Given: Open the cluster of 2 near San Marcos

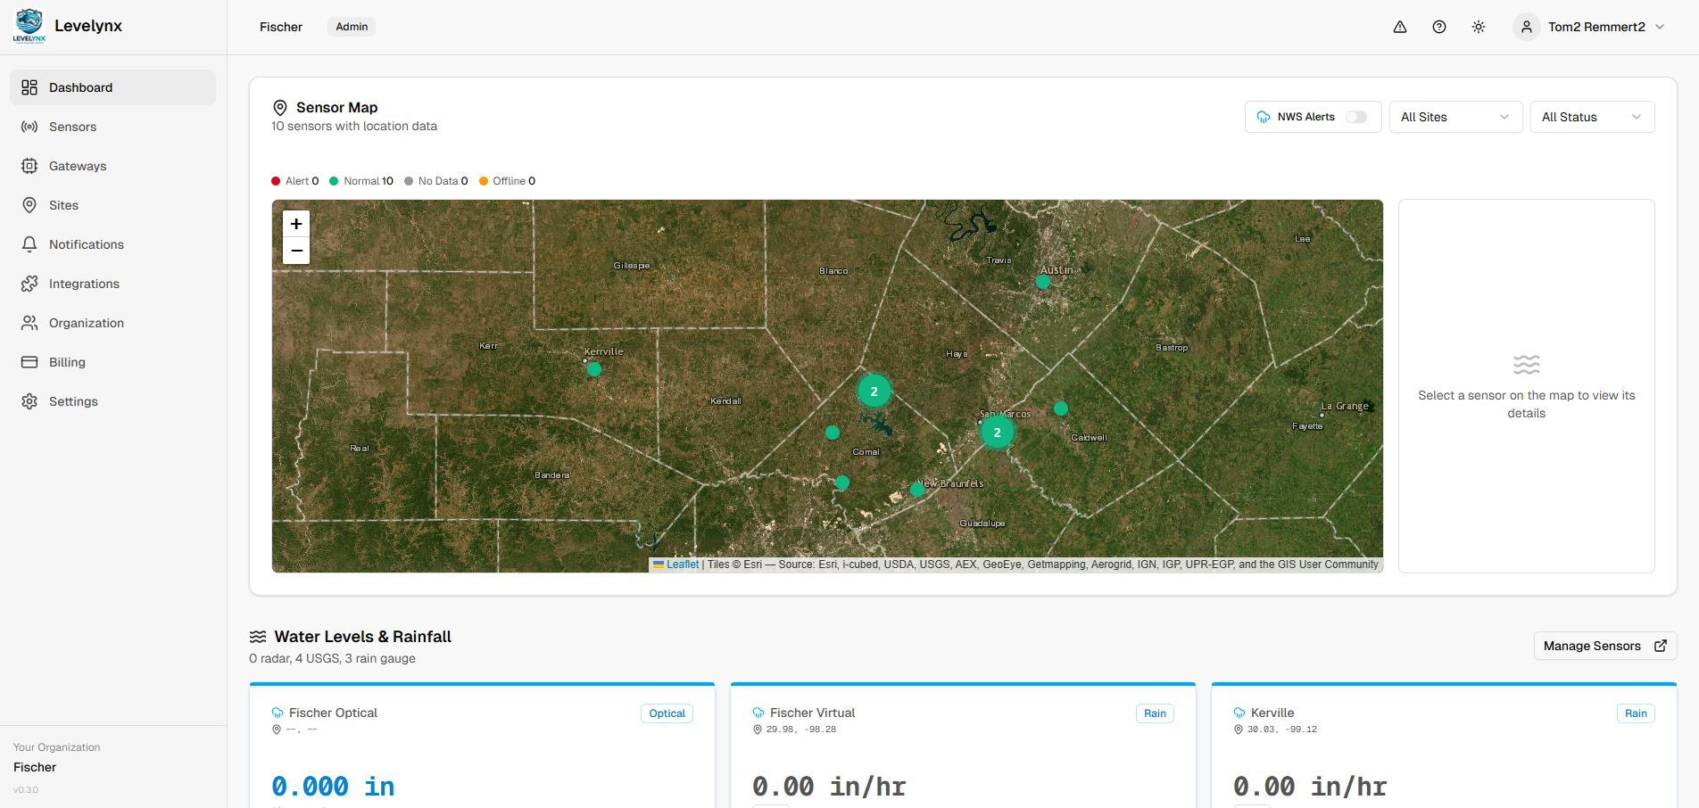Looking at the screenshot, I should [x=997, y=433].
